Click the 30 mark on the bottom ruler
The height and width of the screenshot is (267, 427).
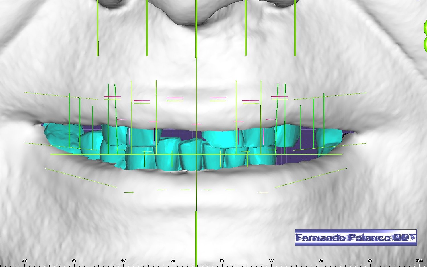click(74, 261)
